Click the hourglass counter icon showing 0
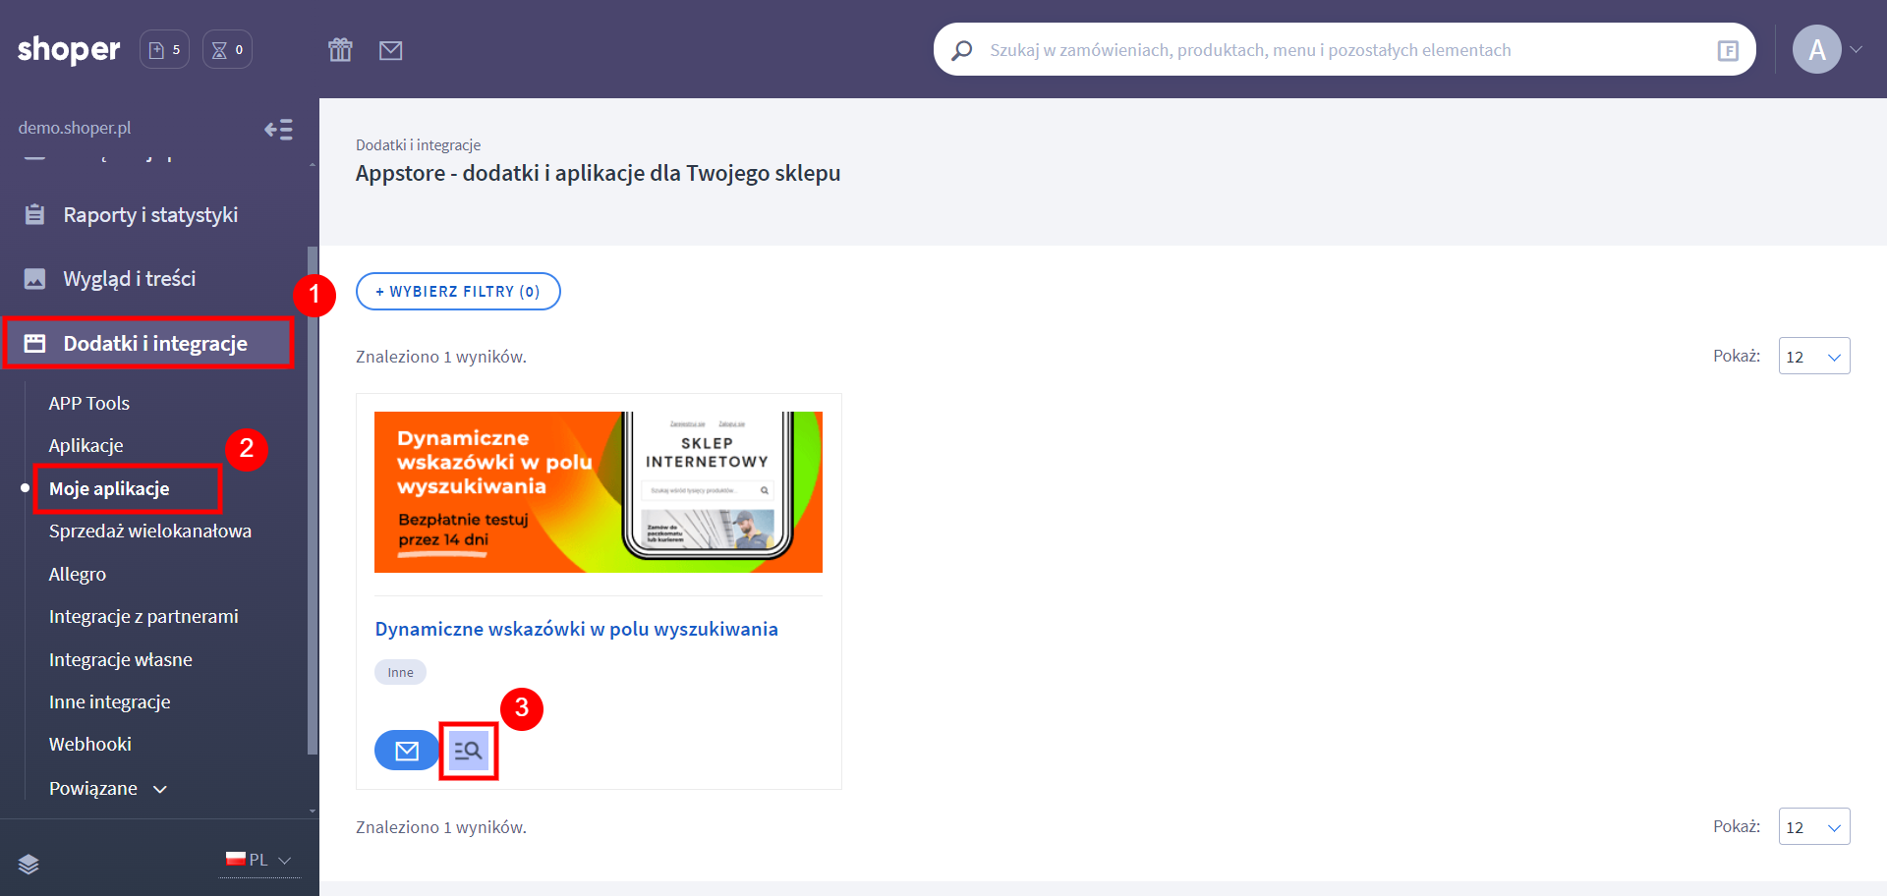This screenshot has height=896, width=1887. click(x=227, y=50)
